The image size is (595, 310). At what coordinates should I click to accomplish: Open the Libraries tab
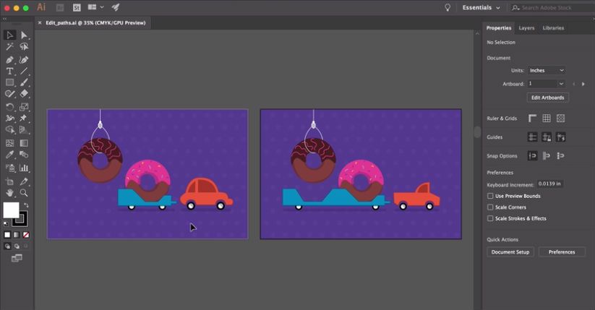click(x=553, y=28)
